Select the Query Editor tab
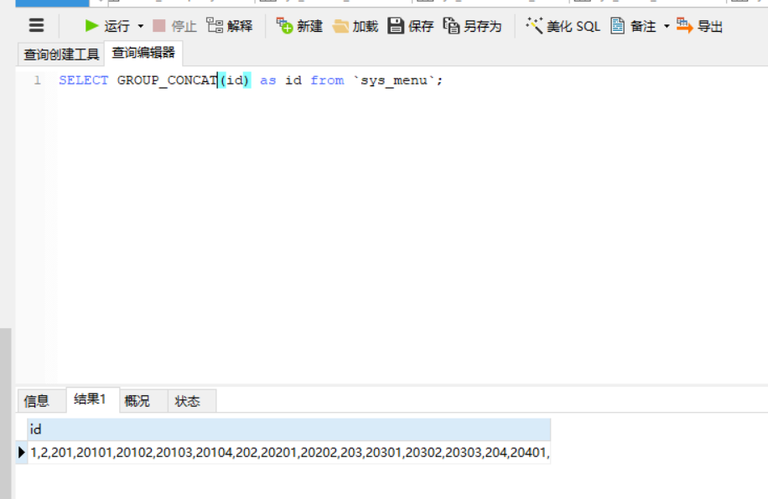Viewport: 768px width, 499px height. [143, 53]
